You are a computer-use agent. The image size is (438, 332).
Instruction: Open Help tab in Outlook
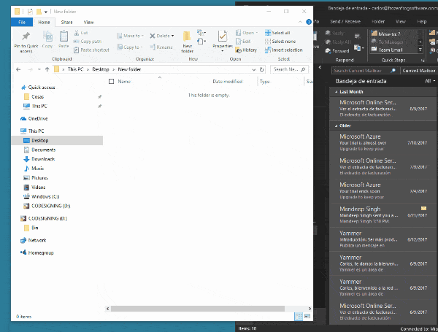click(421, 21)
